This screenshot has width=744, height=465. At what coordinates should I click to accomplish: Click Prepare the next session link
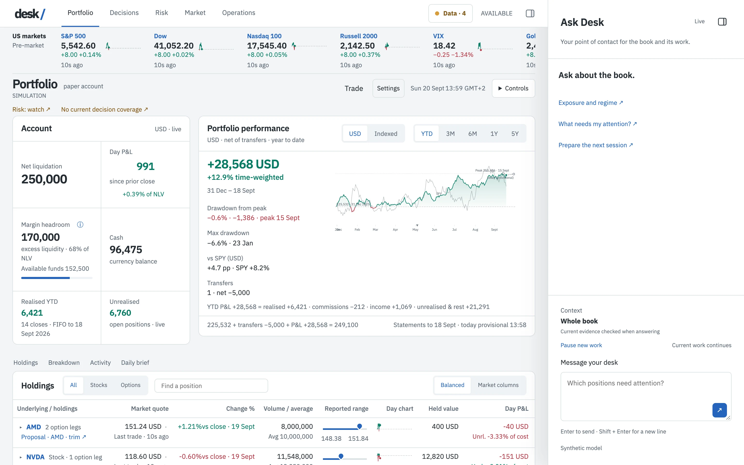595,145
